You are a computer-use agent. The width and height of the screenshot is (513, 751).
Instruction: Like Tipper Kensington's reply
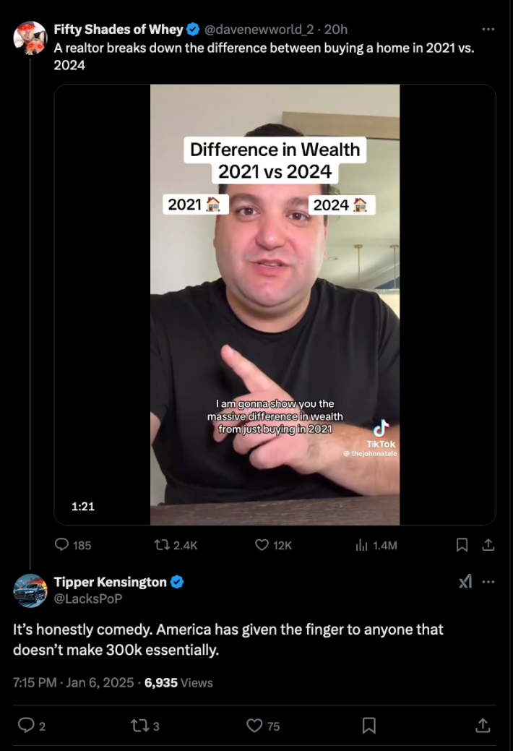254,725
